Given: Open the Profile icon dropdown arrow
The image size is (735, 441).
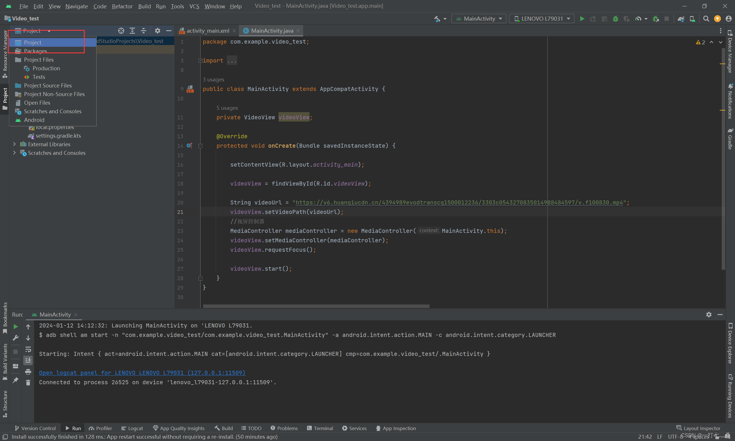Looking at the screenshot, I should [x=645, y=19].
